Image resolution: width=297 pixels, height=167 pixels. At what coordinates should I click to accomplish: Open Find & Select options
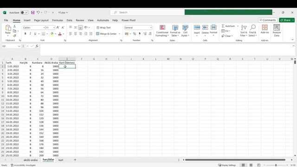point(252,31)
